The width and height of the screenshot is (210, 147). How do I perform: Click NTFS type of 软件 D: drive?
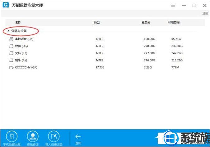pyautogui.click(x=100, y=46)
